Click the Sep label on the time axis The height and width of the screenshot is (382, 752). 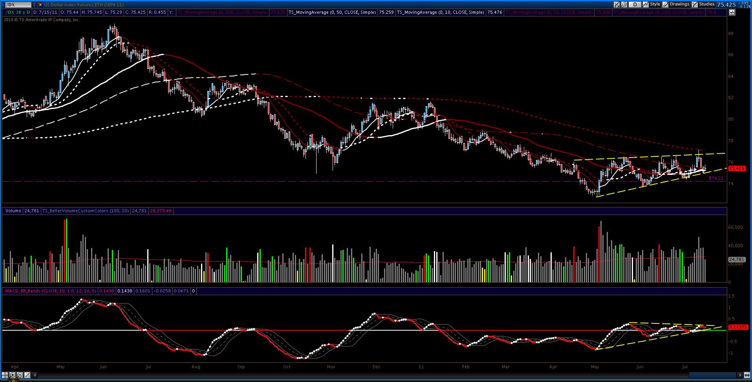(x=241, y=367)
